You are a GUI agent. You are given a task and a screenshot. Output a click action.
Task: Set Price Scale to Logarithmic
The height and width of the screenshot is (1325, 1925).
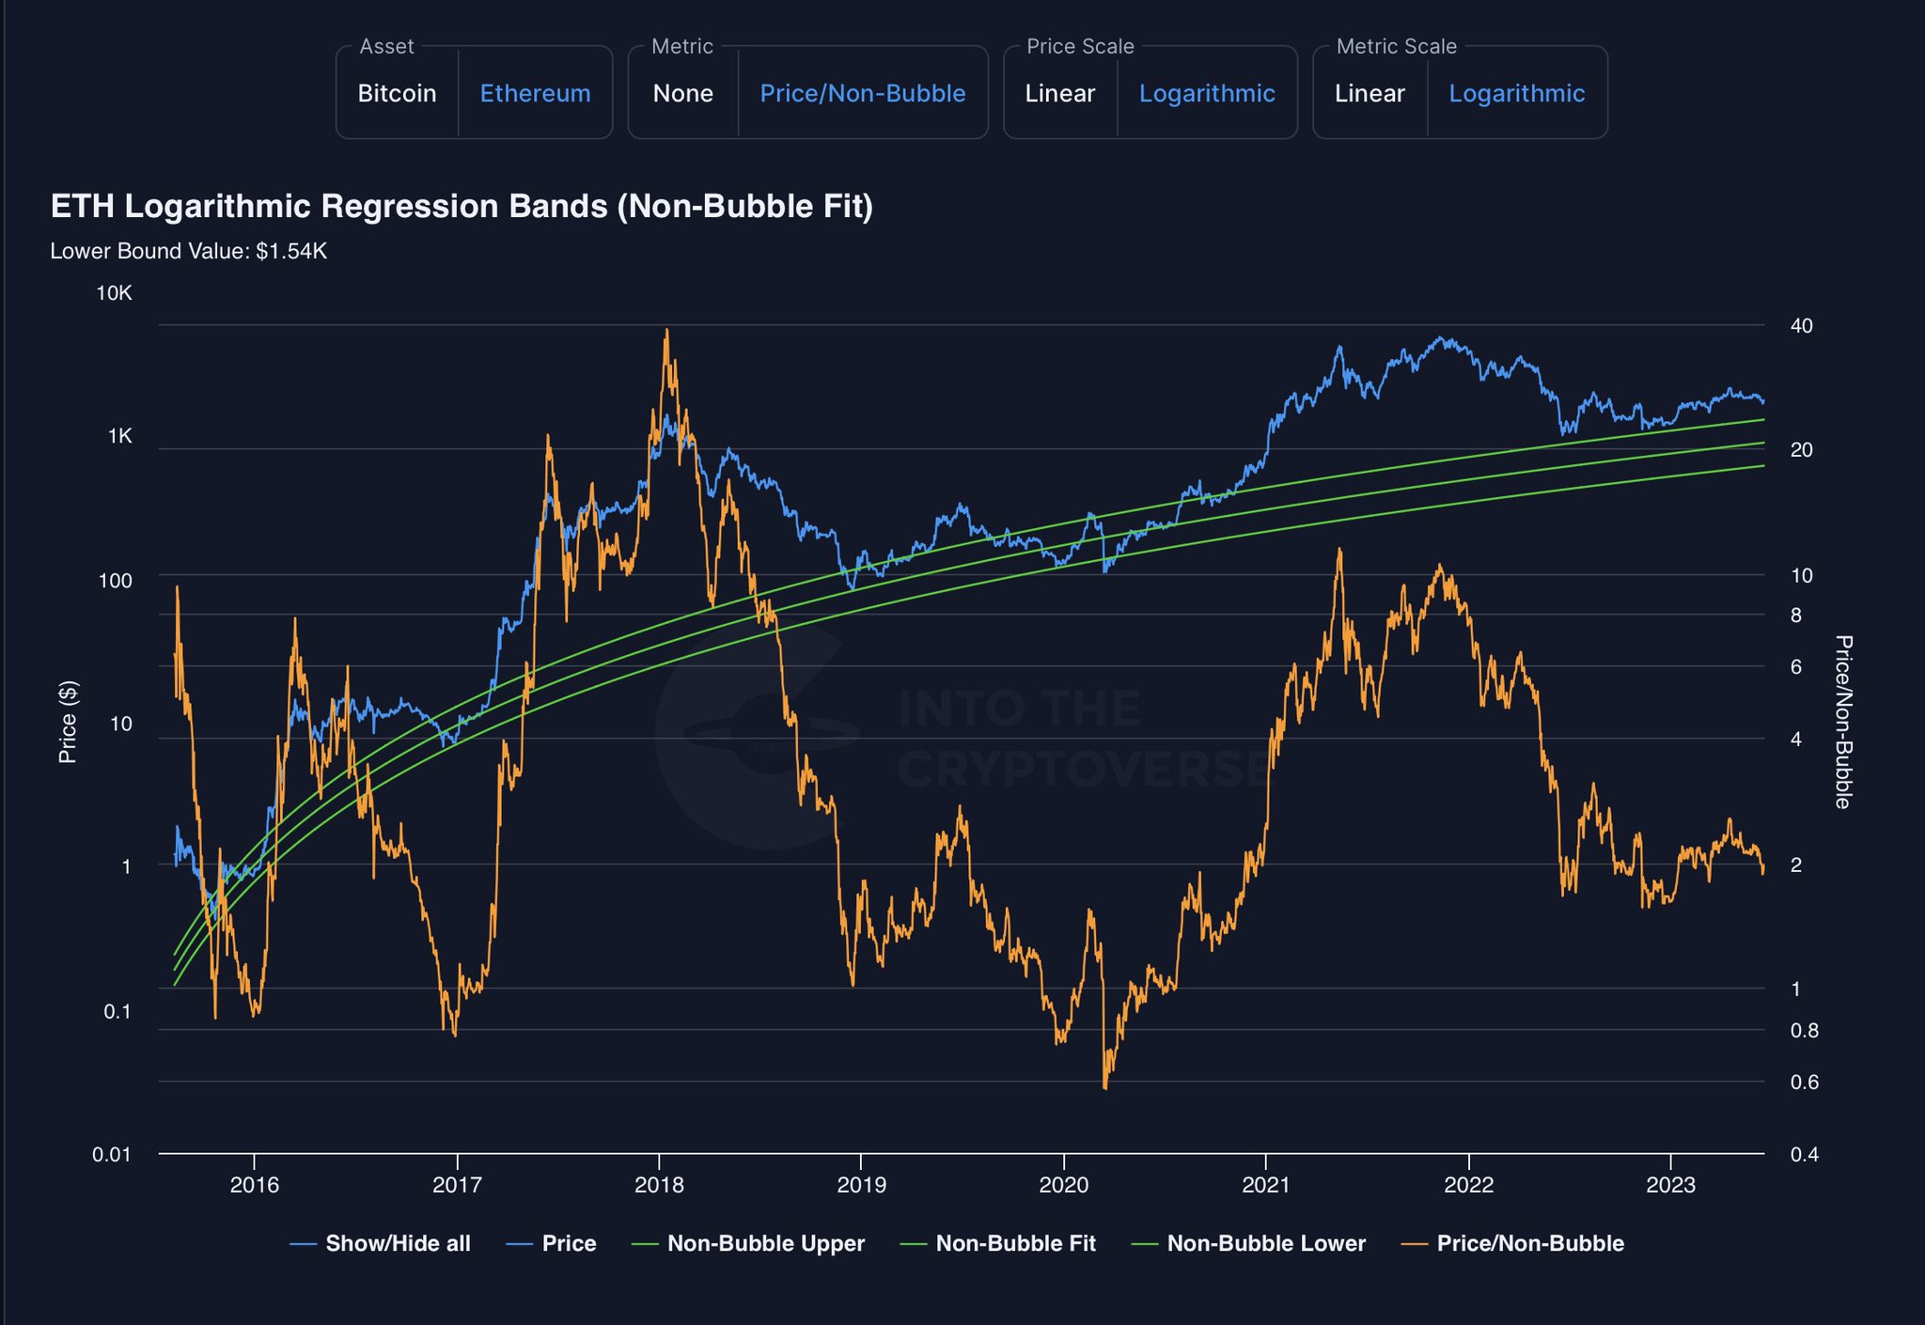(x=1207, y=94)
